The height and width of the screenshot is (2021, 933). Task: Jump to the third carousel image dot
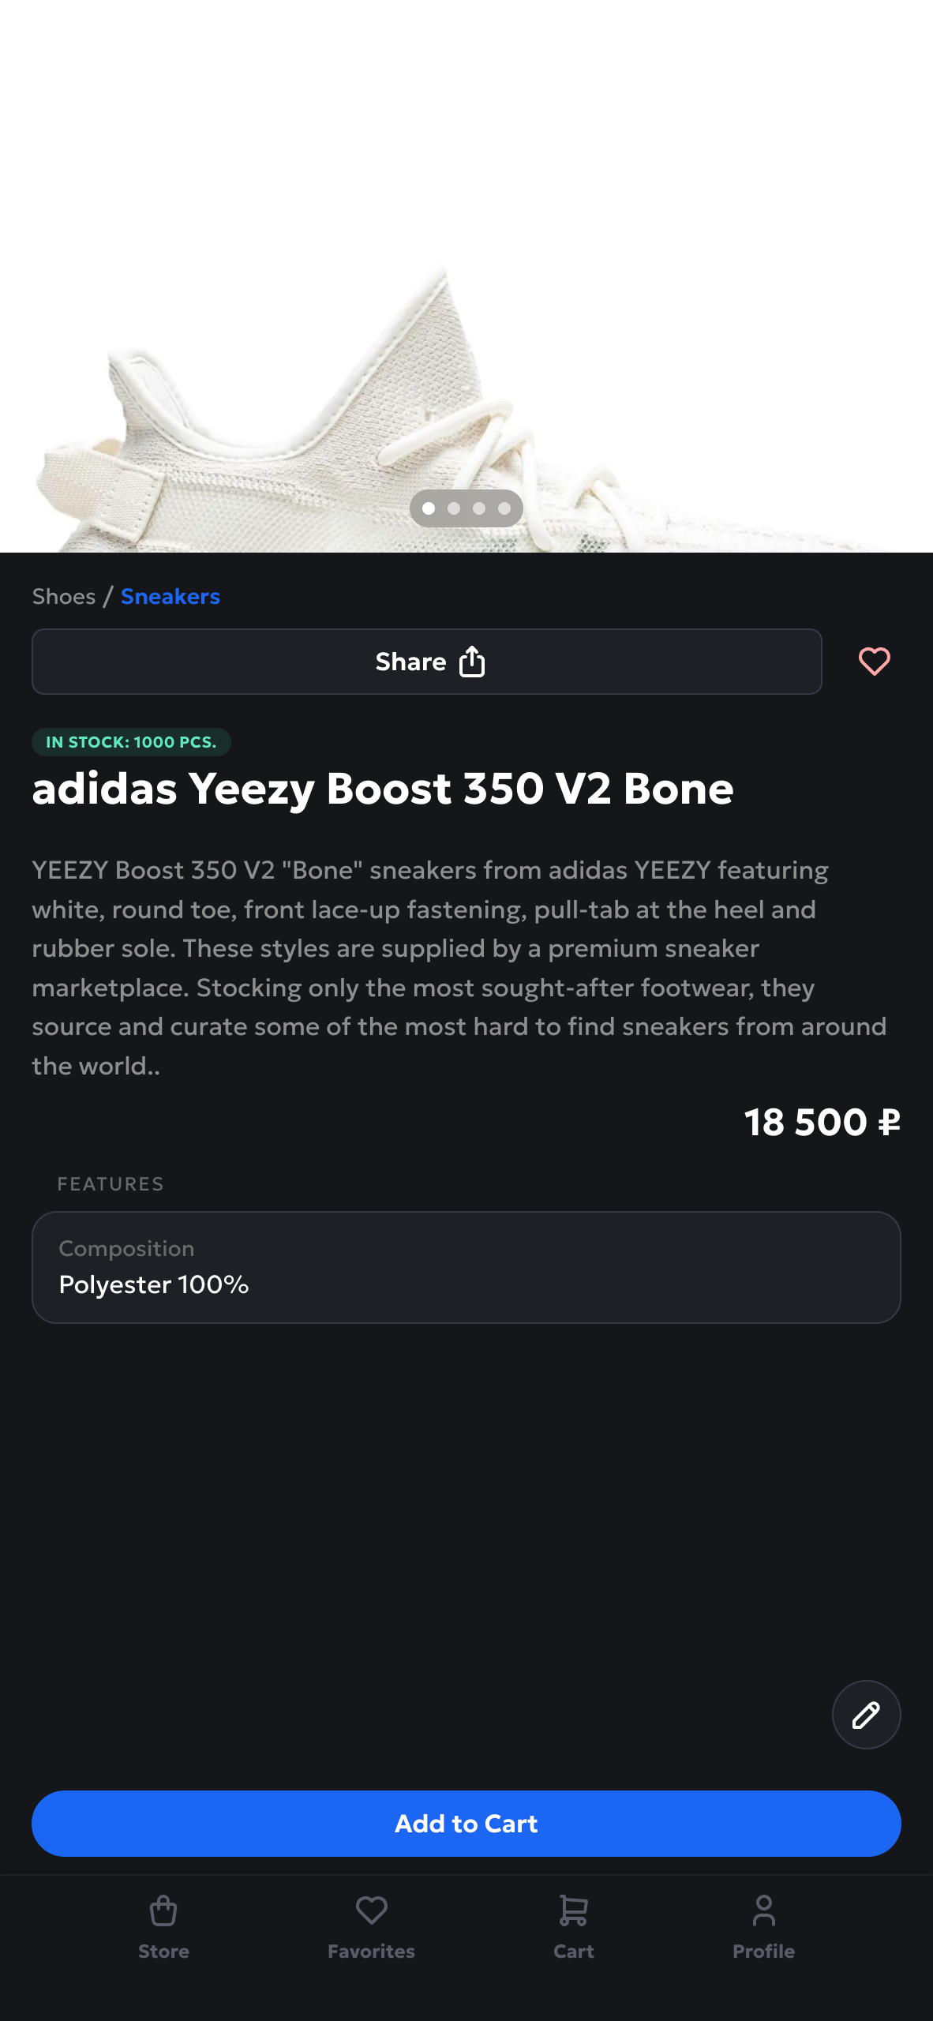[479, 508]
